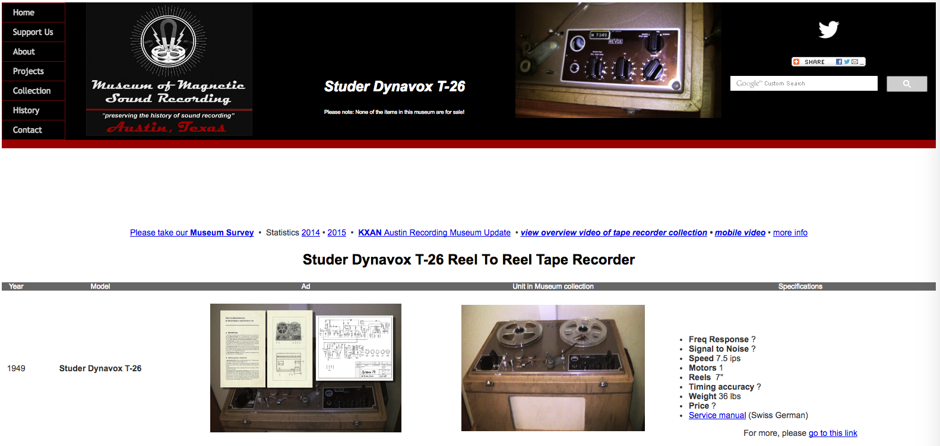Open the Twitter bird icon link
Screen dimensions: 940x446
828,29
